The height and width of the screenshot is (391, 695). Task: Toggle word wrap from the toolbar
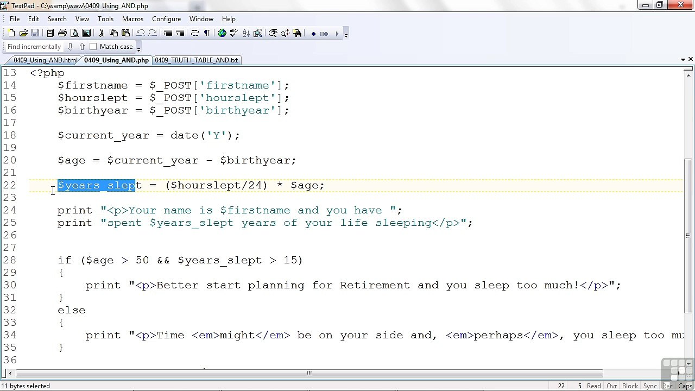tap(195, 33)
